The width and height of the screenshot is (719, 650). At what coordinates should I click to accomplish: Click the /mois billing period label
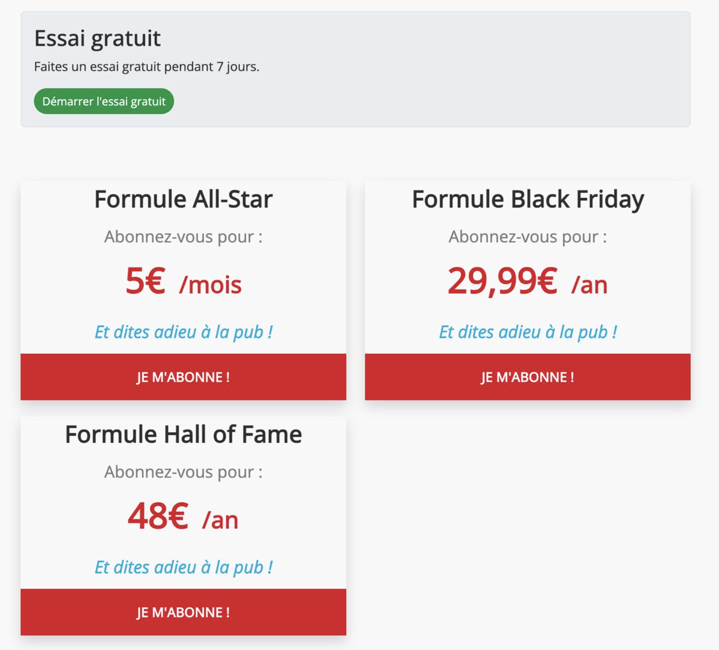pyautogui.click(x=210, y=285)
